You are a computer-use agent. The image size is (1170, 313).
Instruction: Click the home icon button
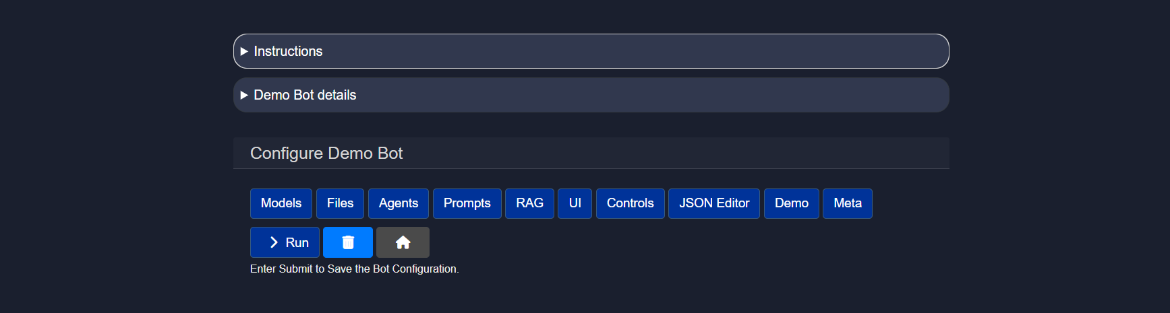(x=403, y=242)
